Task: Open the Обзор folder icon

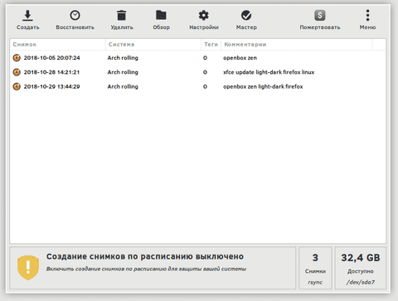Action: [x=161, y=16]
